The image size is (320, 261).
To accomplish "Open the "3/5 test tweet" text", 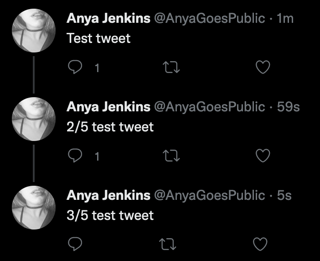I will [x=110, y=215].
